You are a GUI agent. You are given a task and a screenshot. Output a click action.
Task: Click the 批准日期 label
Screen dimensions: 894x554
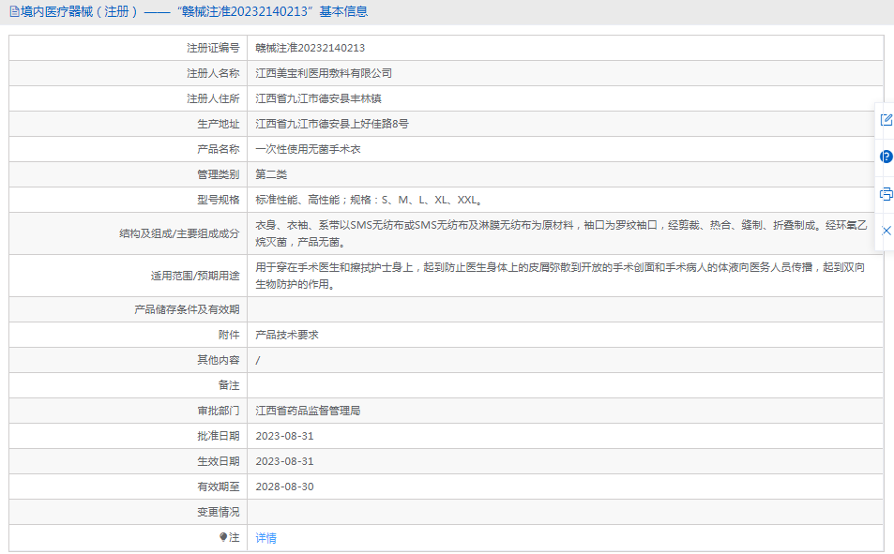click(x=219, y=436)
